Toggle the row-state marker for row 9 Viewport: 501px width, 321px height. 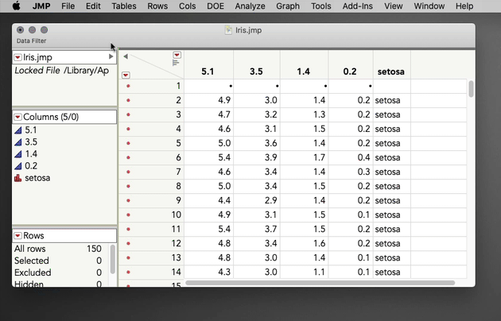[x=128, y=201]
